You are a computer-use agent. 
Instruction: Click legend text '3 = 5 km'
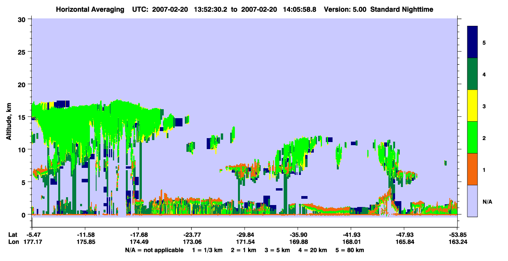click(277, 250)
